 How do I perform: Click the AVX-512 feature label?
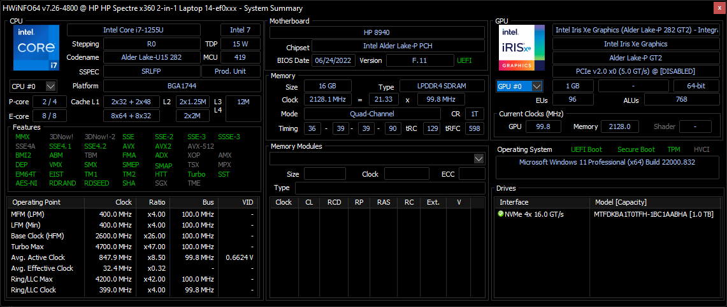tap(201, 146)
